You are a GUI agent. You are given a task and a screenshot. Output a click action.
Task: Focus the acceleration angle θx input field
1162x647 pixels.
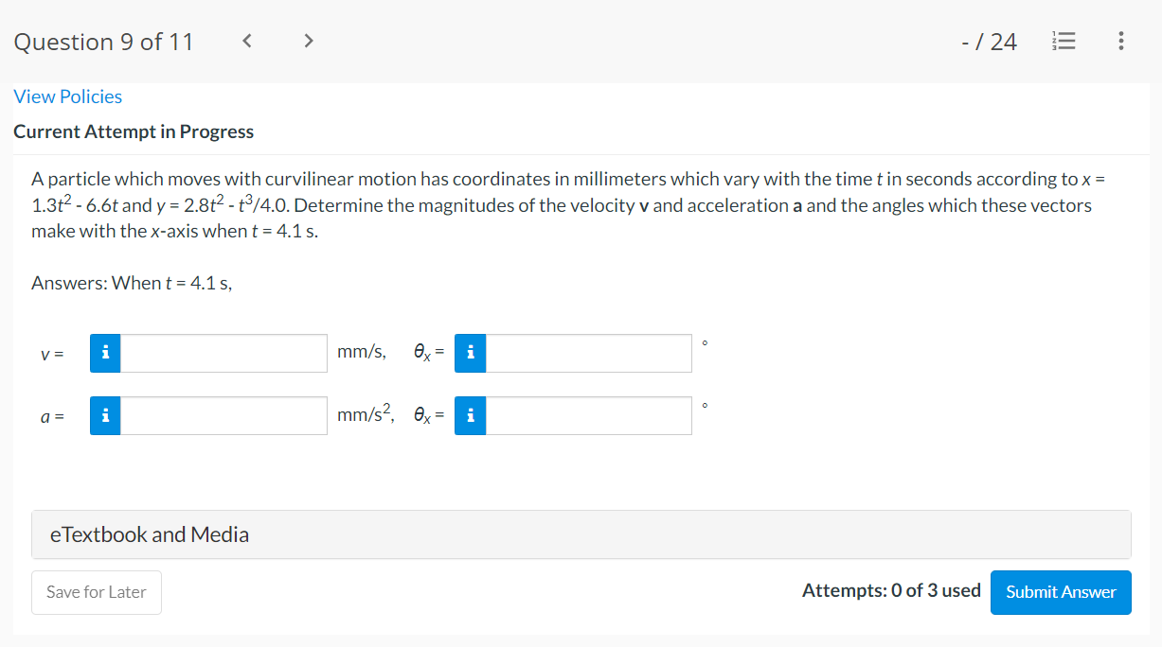588,415
